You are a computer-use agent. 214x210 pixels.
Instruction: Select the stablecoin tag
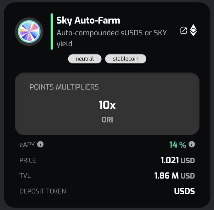[126, 59]
